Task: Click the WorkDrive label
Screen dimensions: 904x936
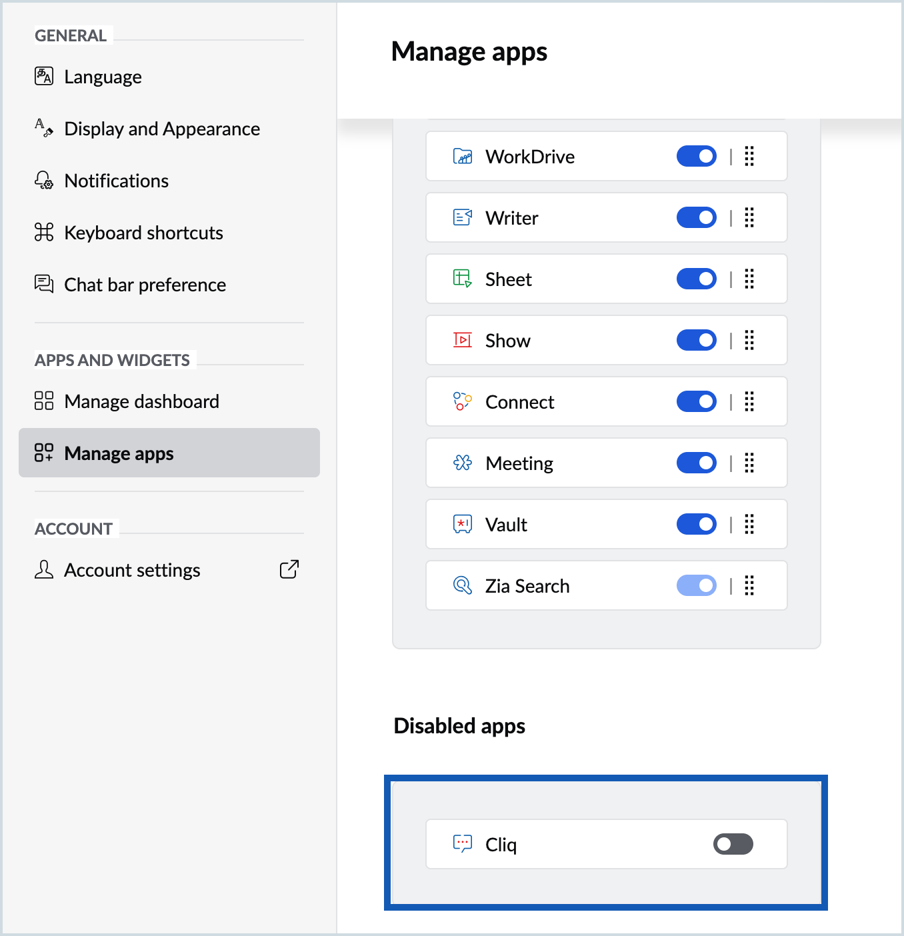Action: pos(530,157)
